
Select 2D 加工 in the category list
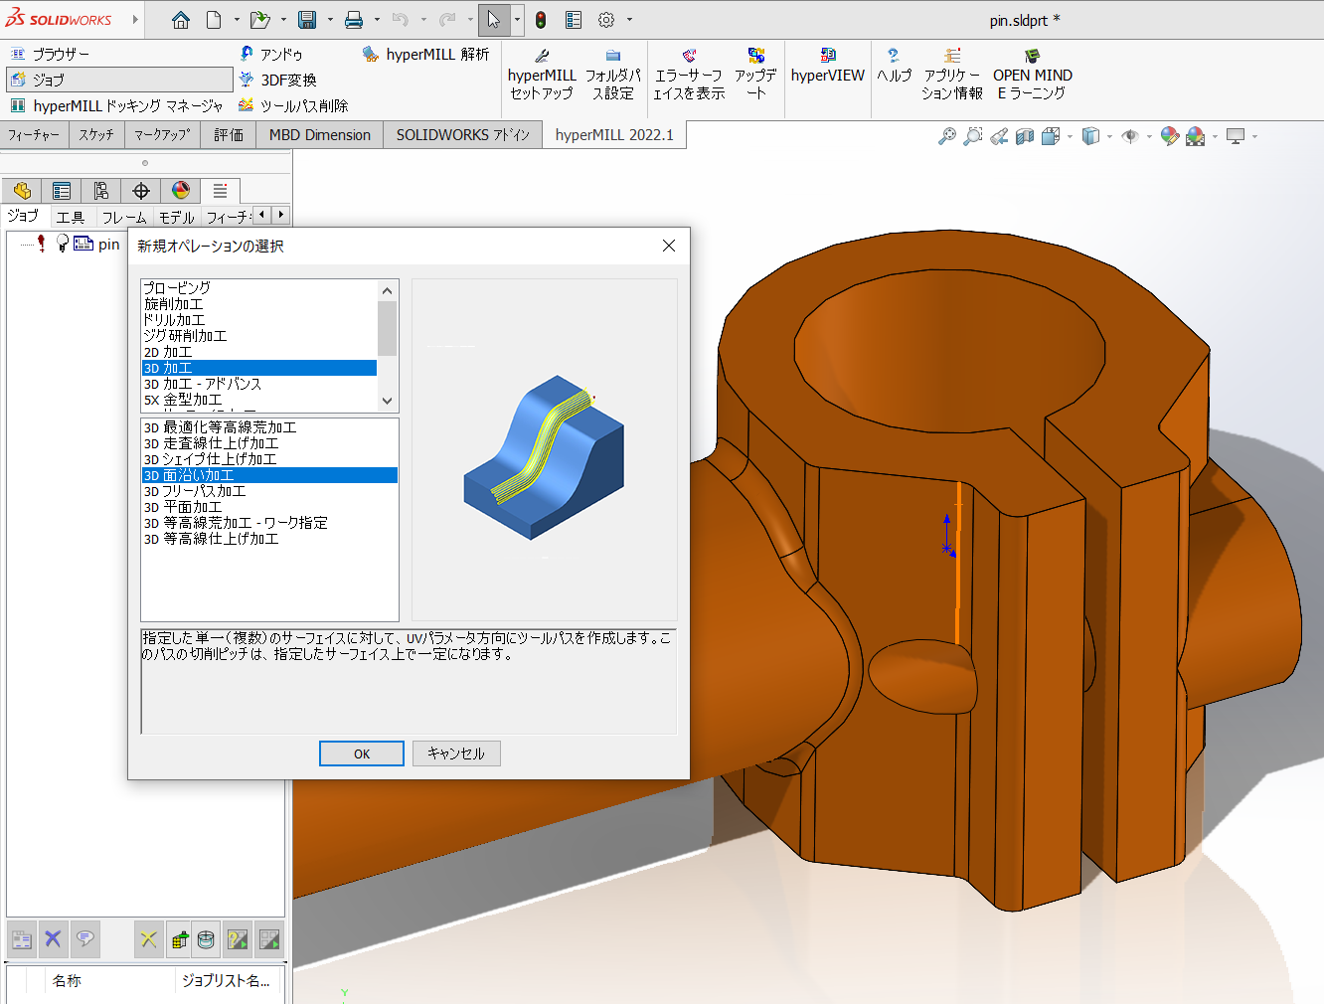[259, 352]
